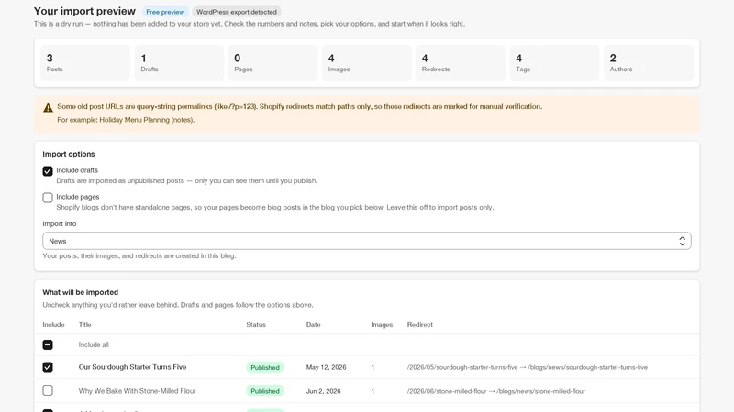Click the warning triangle icon in the banner
734x412 pixels.
click(x=48, y=107)
